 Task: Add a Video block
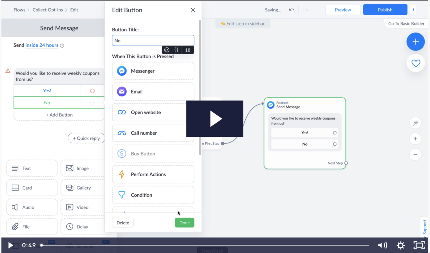82,207
